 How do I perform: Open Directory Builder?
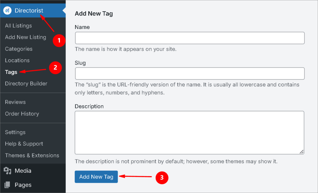point(26,84)
